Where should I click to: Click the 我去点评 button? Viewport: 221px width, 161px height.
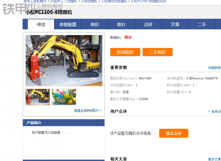pos(174,133)
